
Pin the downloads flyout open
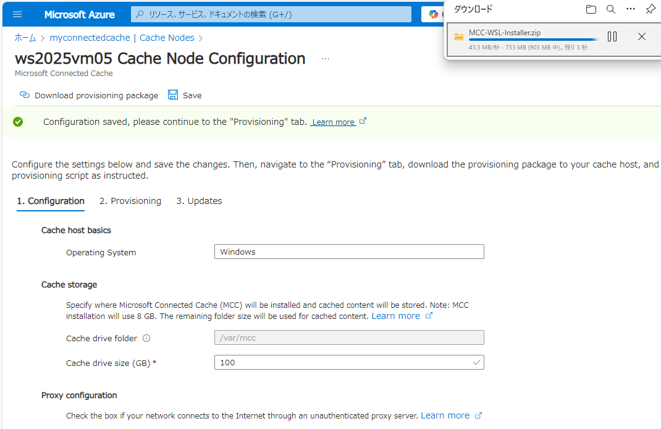(650, 9)
